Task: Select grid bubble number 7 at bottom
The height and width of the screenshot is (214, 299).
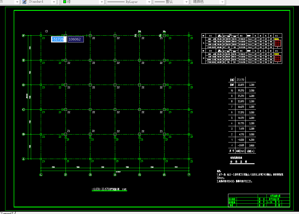Action: coord(189,175)
